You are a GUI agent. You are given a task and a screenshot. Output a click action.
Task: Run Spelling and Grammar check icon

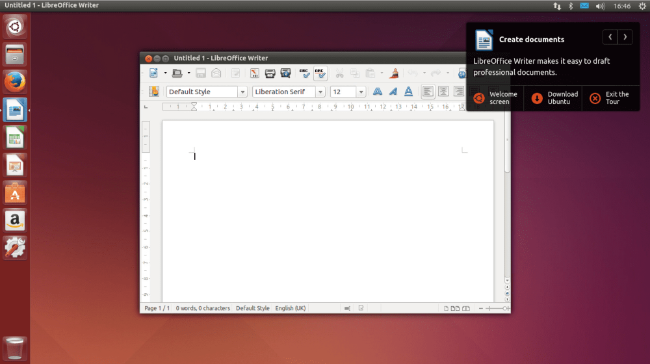coord(304,73)
